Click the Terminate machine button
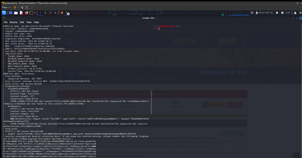The image size is (302, 158). pos(235,105)
